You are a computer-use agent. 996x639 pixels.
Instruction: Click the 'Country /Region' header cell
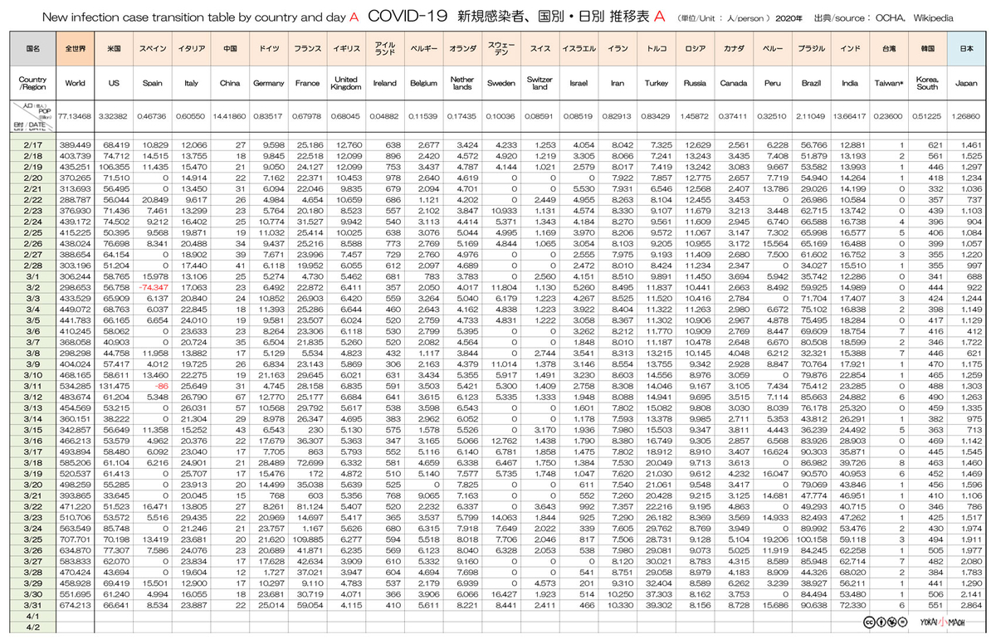[33, 83]
